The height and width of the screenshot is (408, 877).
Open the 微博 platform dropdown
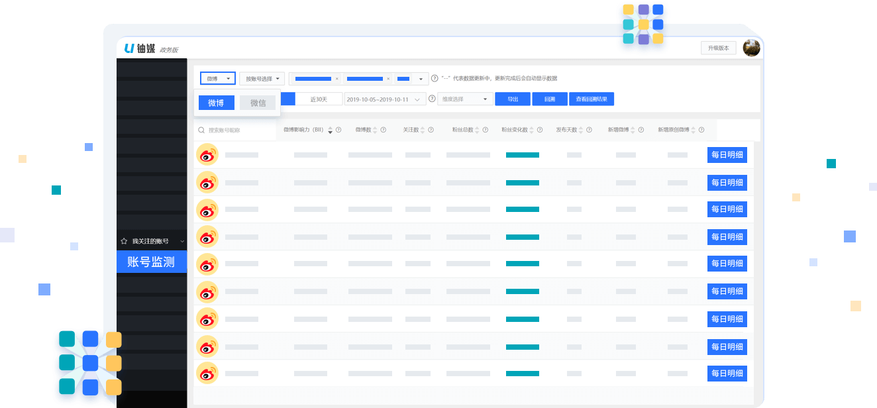point(218,78)
